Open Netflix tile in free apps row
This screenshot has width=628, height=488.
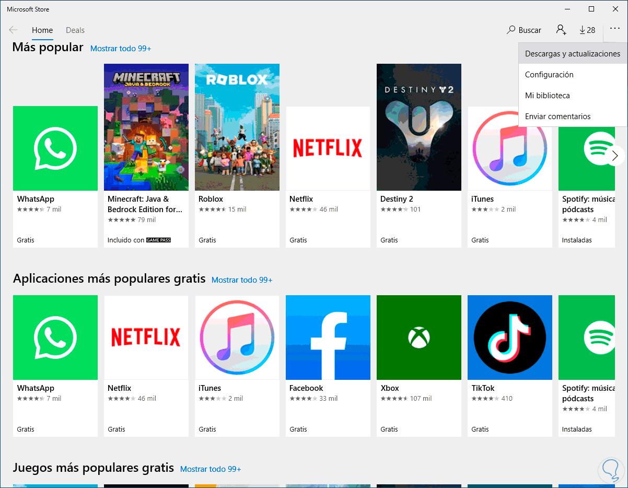click(x=146, y=366)
